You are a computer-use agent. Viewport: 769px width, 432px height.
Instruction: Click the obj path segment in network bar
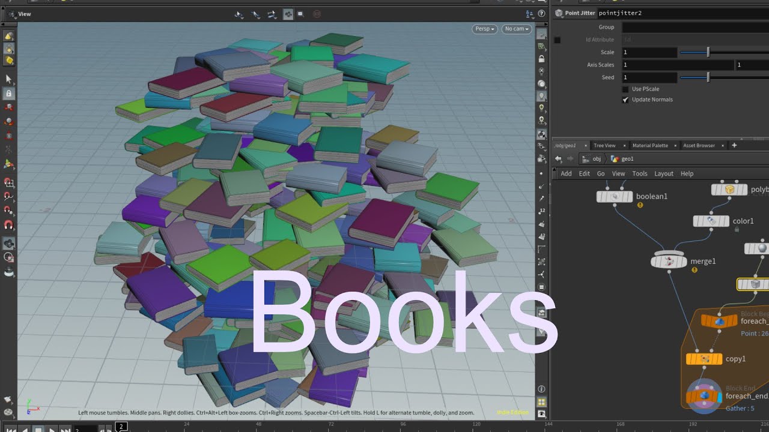click(591, 159)
